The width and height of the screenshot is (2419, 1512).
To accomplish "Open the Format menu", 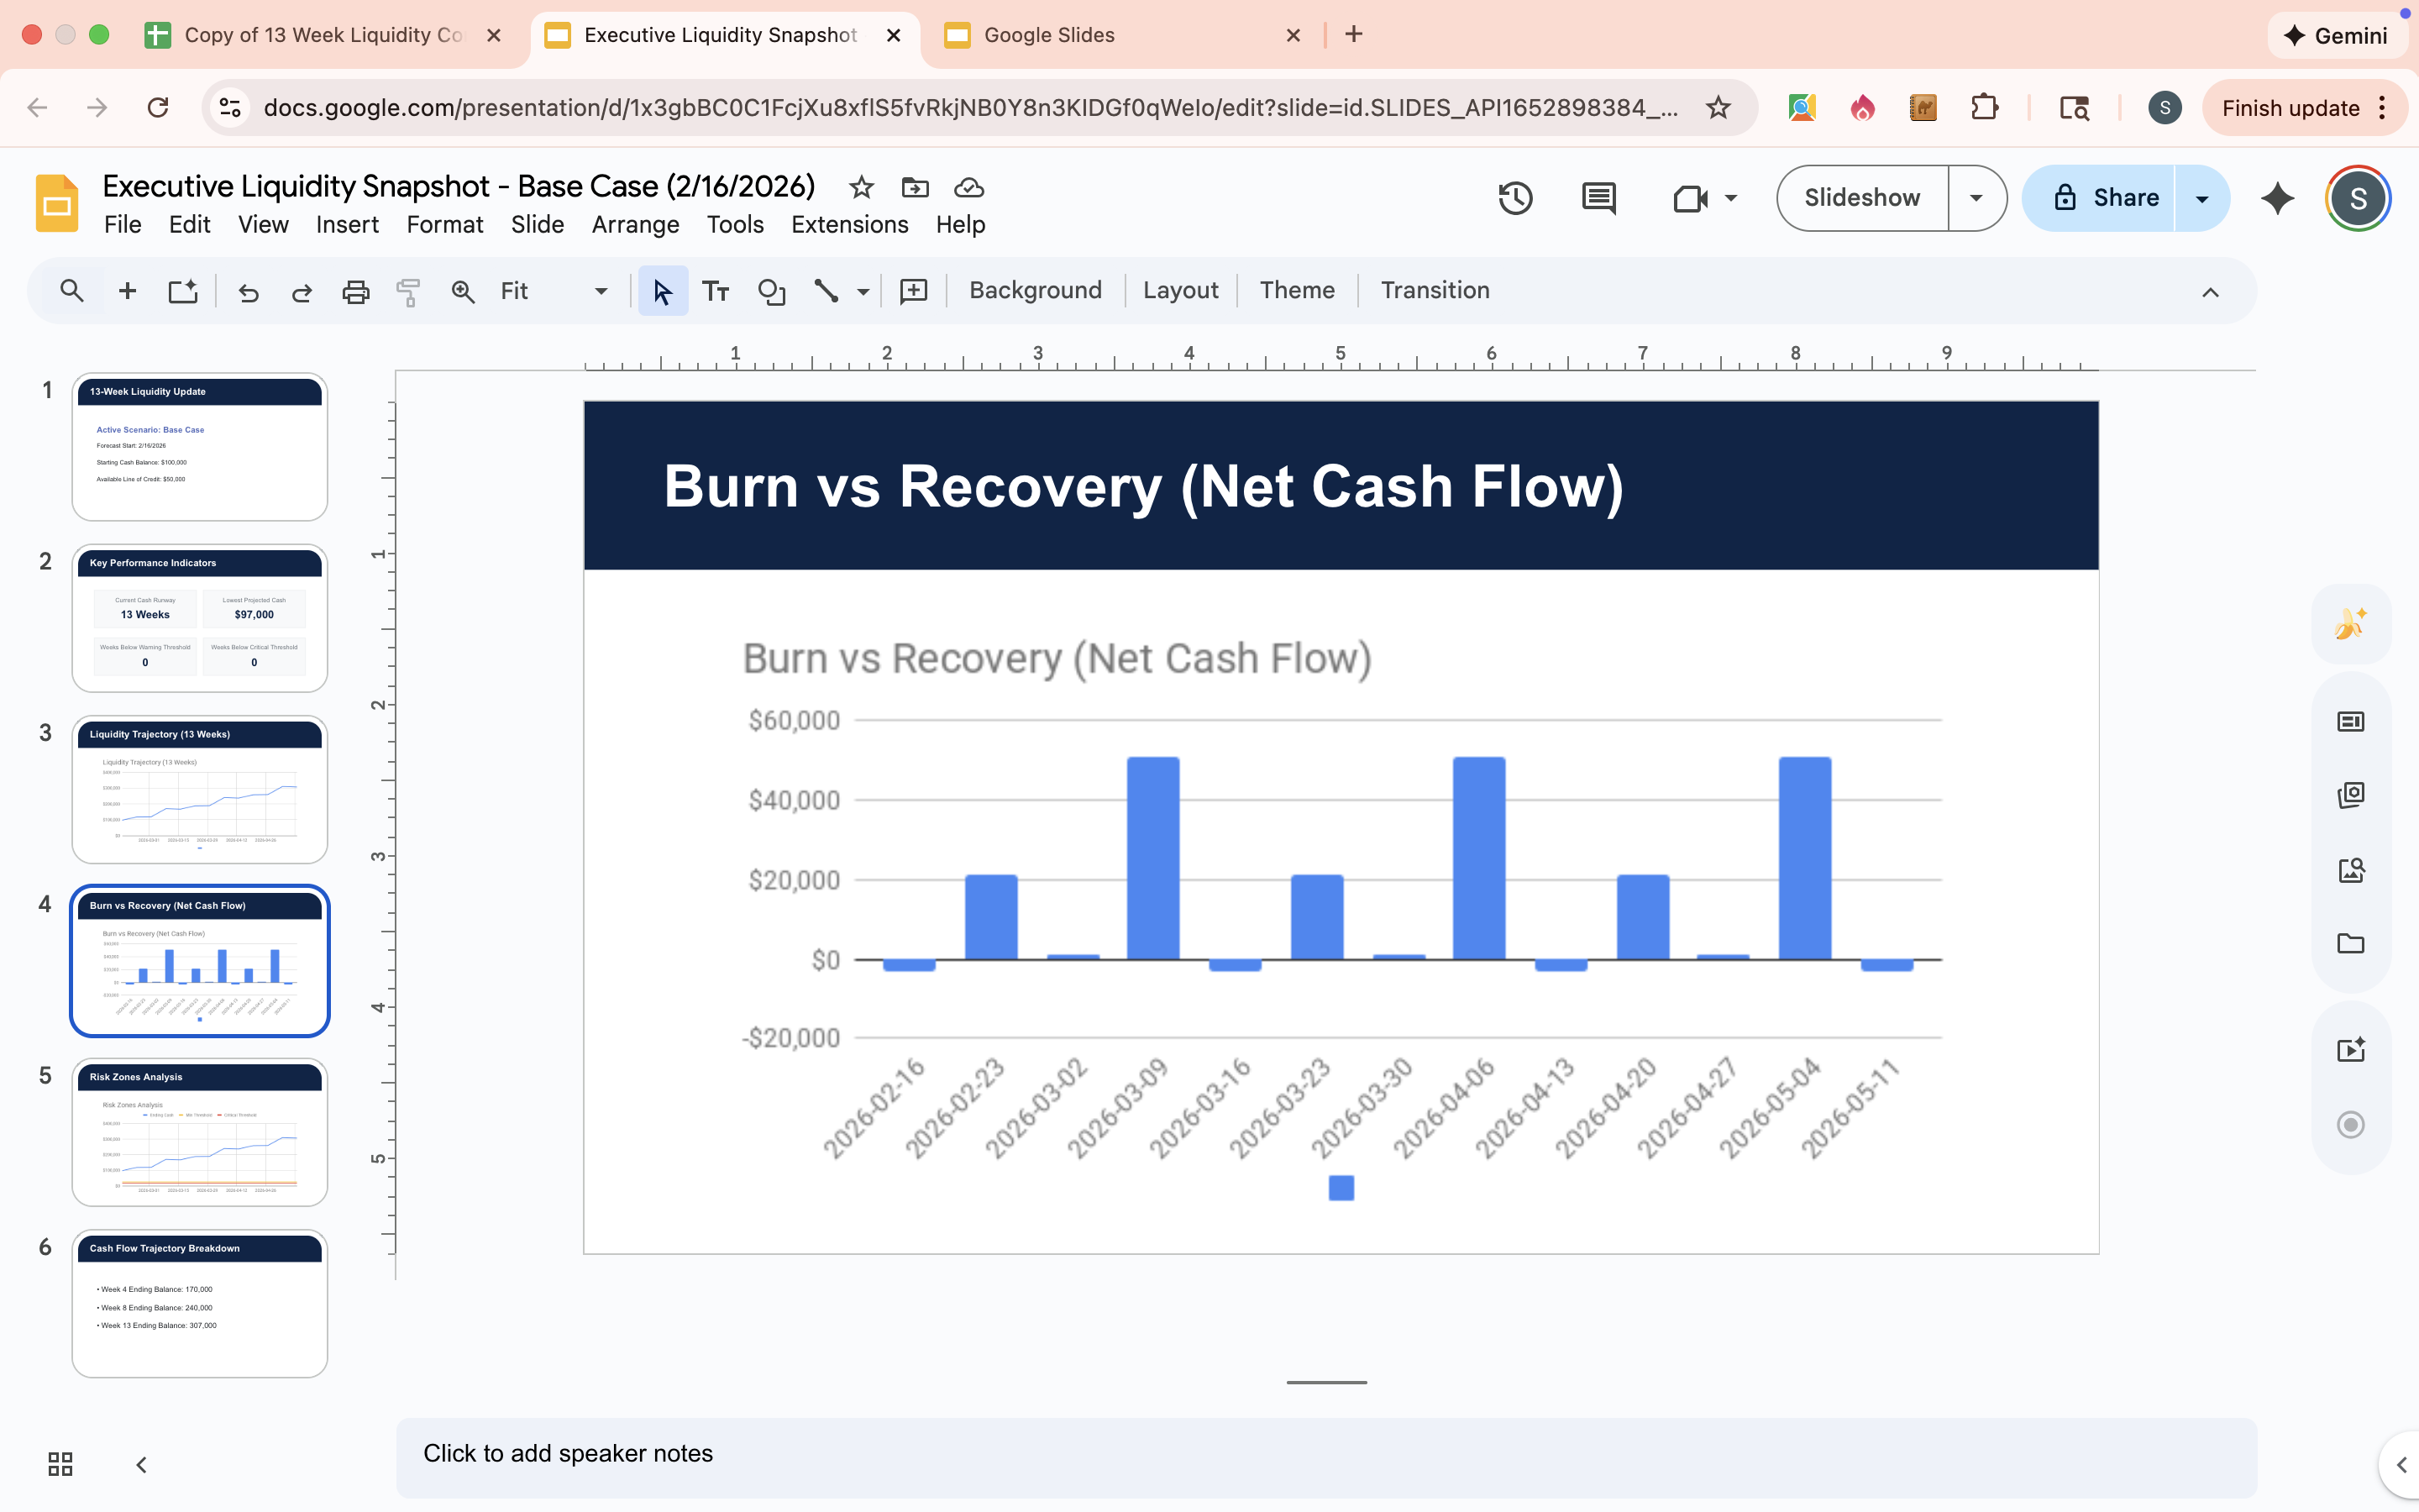I will 445,225.
